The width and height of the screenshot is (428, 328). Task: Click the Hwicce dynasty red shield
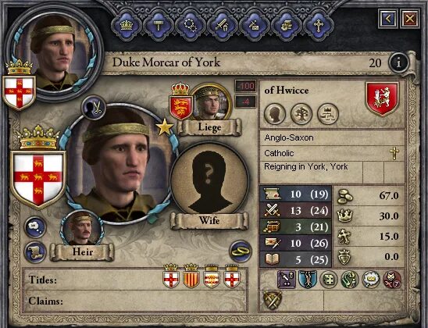(x=382, y=98)
